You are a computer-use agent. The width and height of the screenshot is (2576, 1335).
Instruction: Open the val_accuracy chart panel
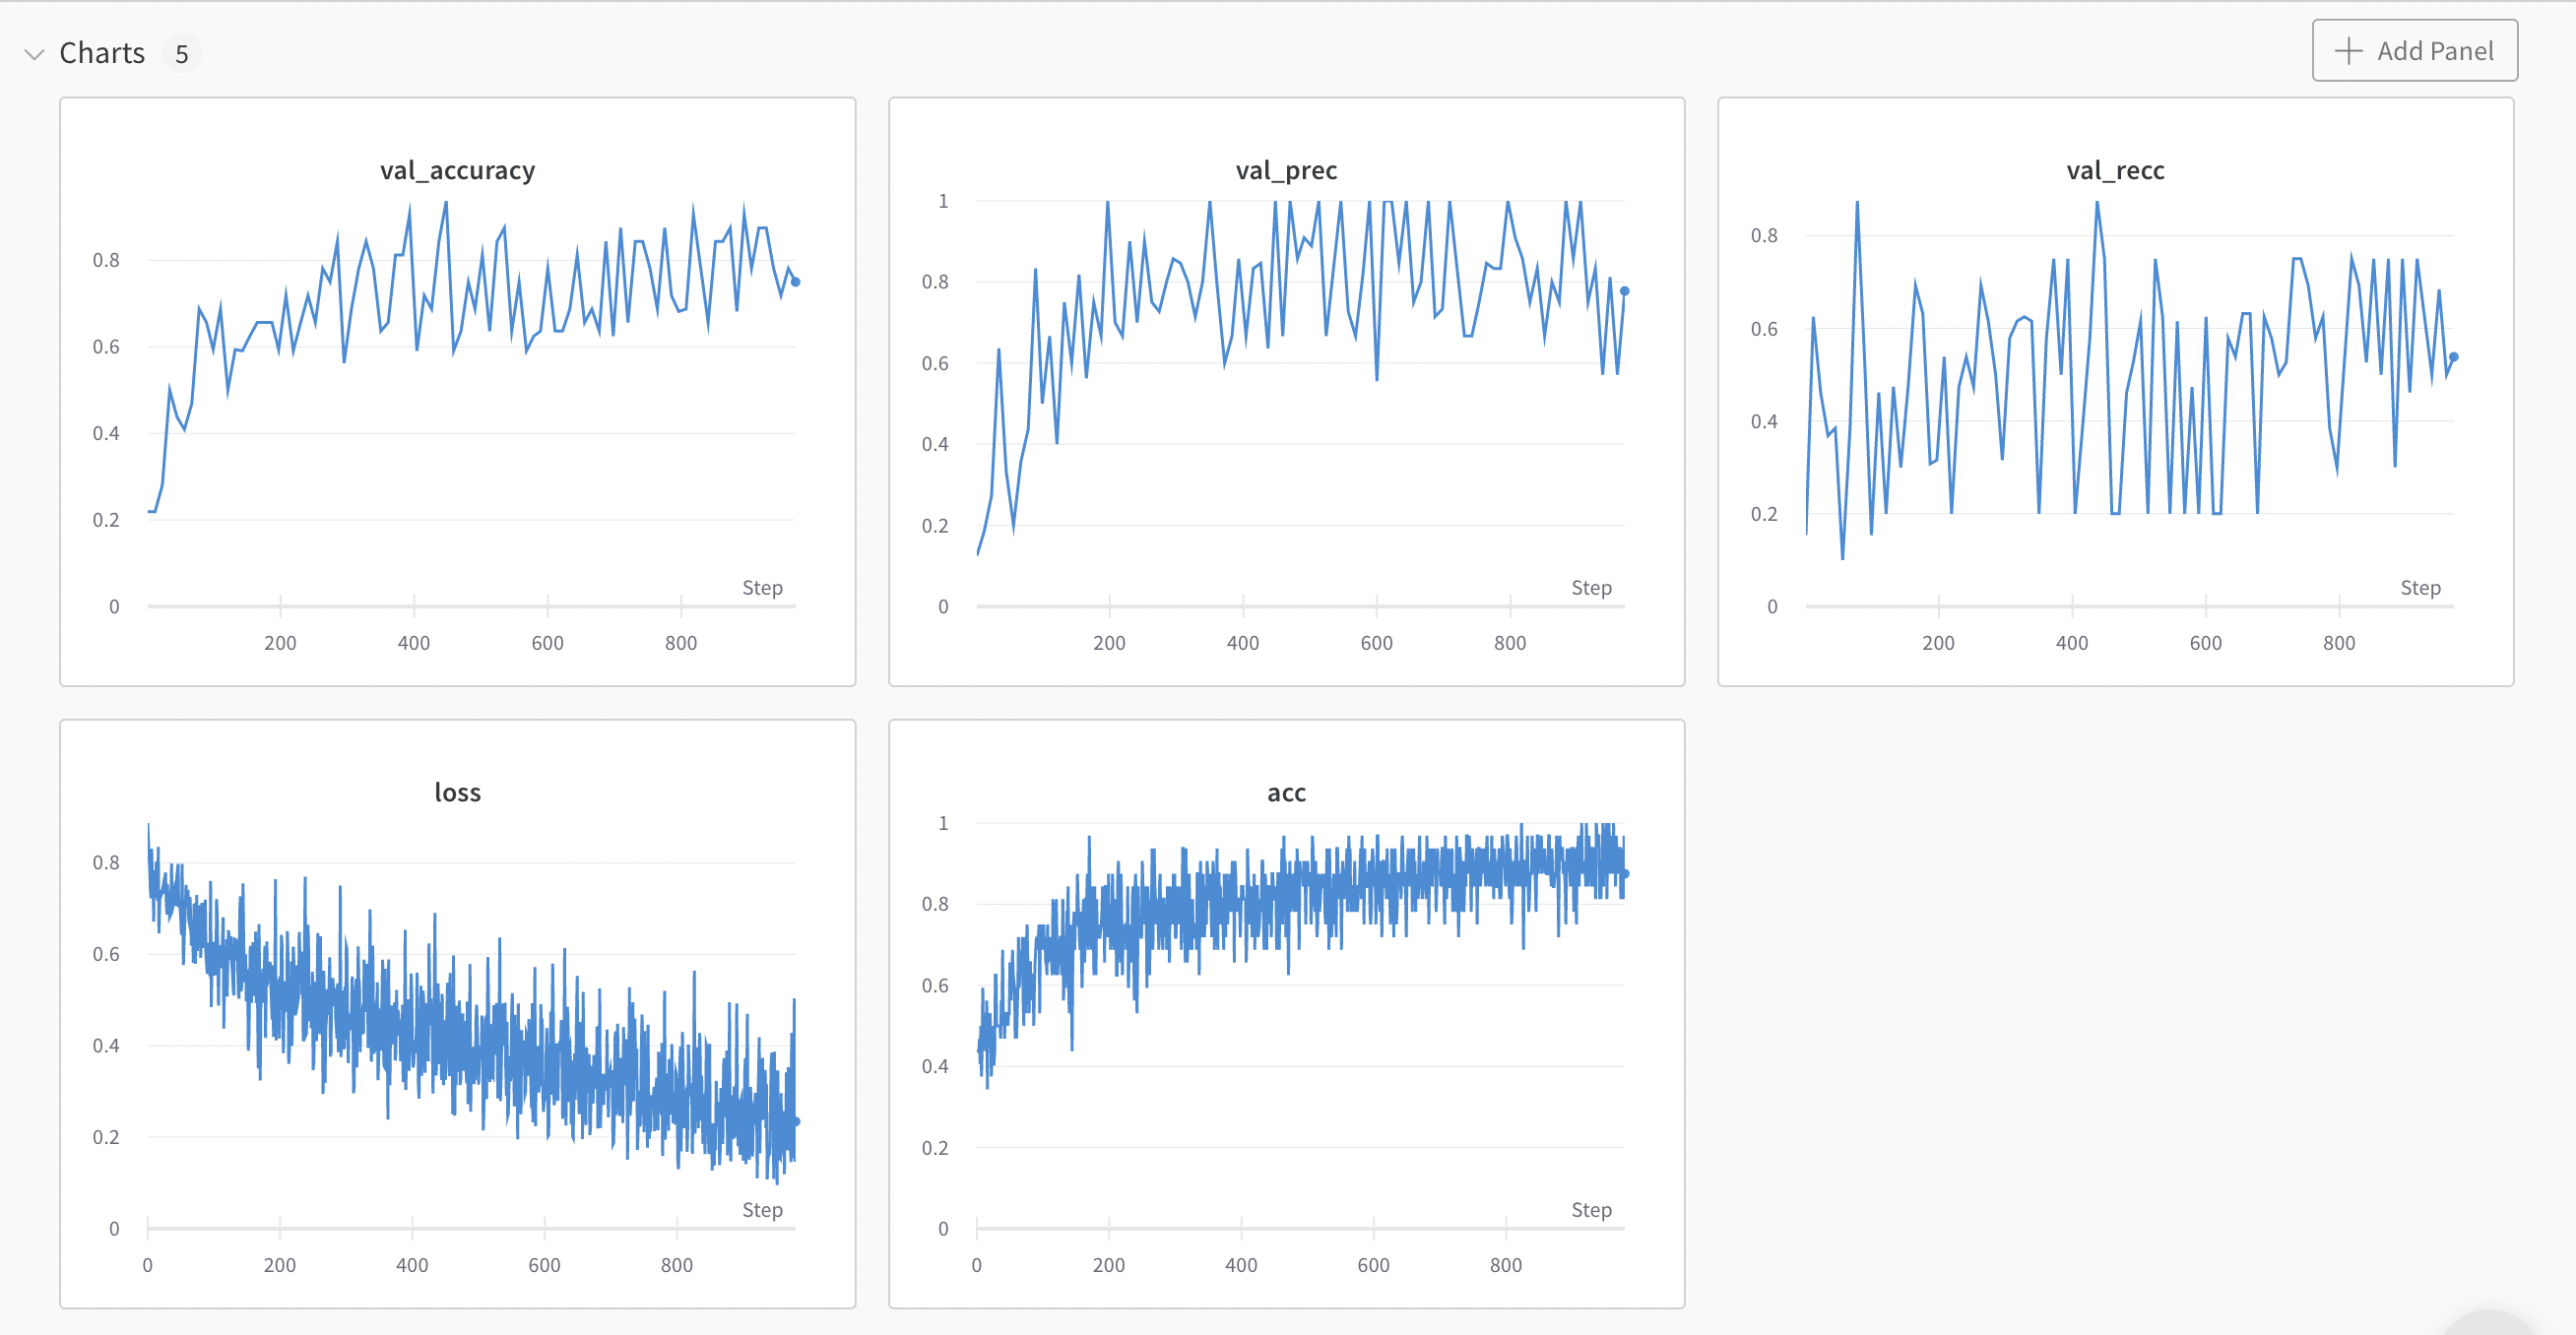coord(458,392)
